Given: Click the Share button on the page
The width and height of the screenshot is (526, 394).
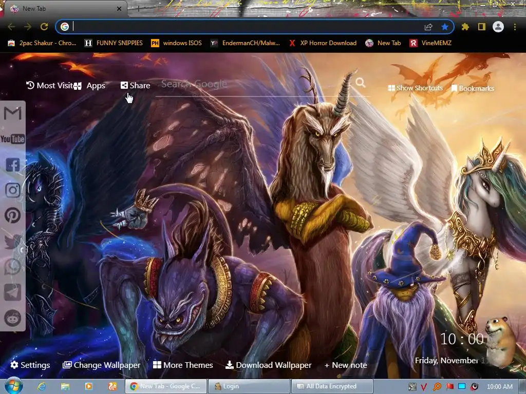Looking at the screenshot, I should 135,86.
